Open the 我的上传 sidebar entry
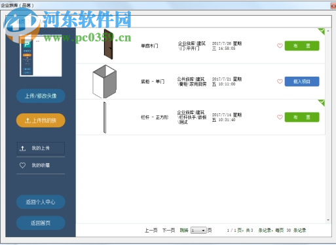 pyautogui.click(x=41, y=148)
